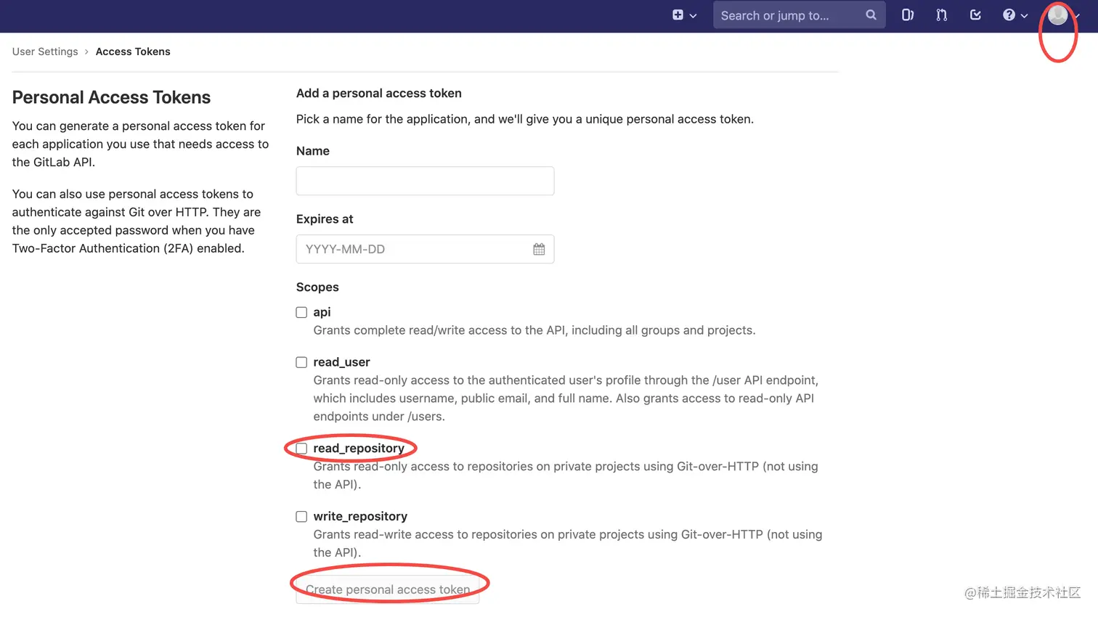Click Create personal access token button
This screenshot has width=1098, height=617.
click(x=388, y=589)
